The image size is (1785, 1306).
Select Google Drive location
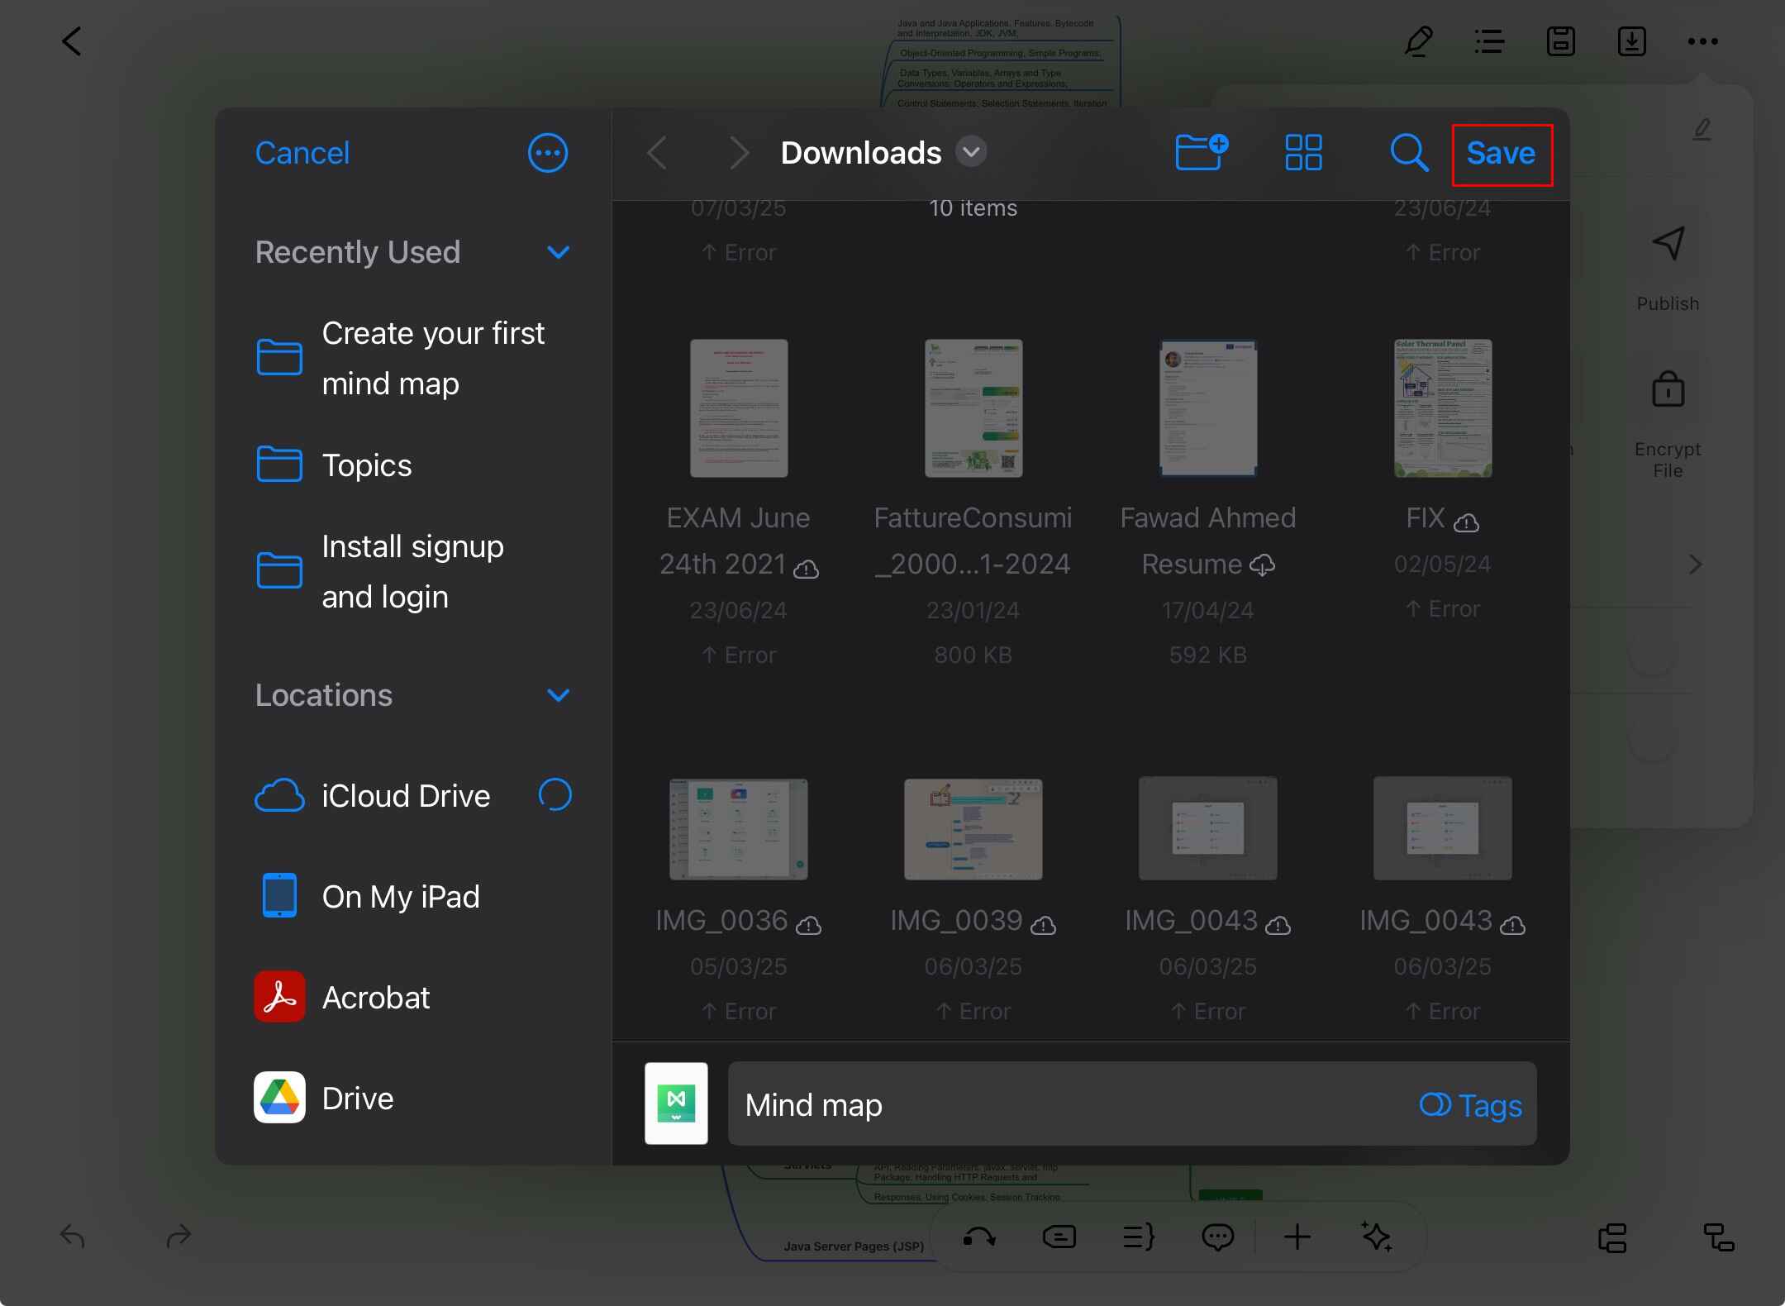(357, 1099)
